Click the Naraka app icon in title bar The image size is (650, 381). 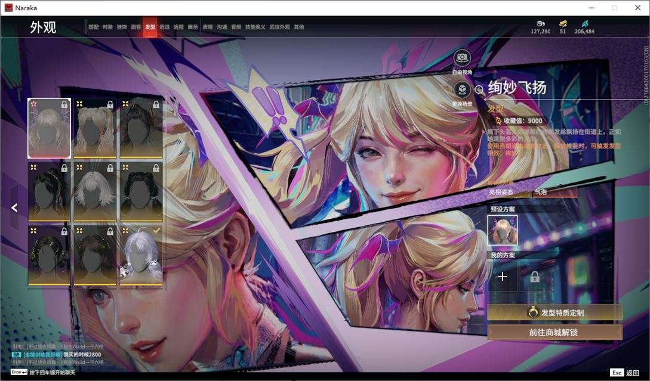click(x=8, y=8)
